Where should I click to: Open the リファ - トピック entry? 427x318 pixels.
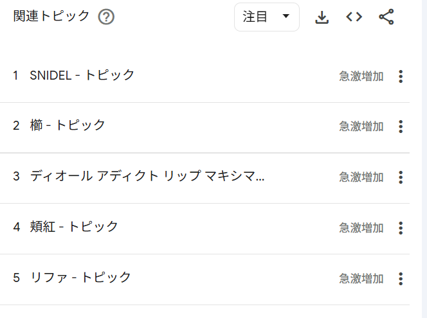pyautogui.click(x=80, y=278)
